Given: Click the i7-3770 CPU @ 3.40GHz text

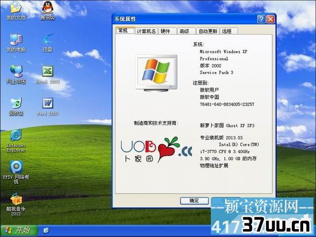Looking at the screenshot, I should [x=225, y=152].
